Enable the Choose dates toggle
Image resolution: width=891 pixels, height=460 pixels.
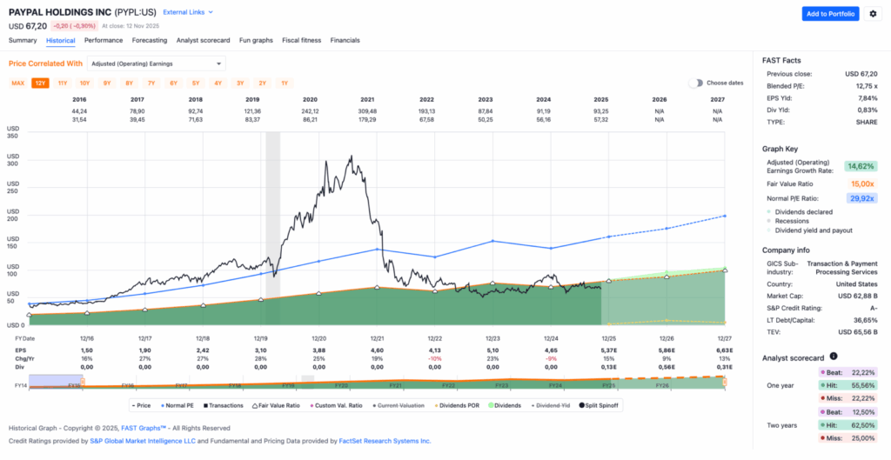point(696,83)
